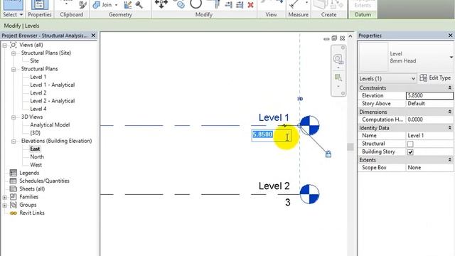Collapse the Identity Data section
This screenshot has width=455, height=256.
coord(450,128)
